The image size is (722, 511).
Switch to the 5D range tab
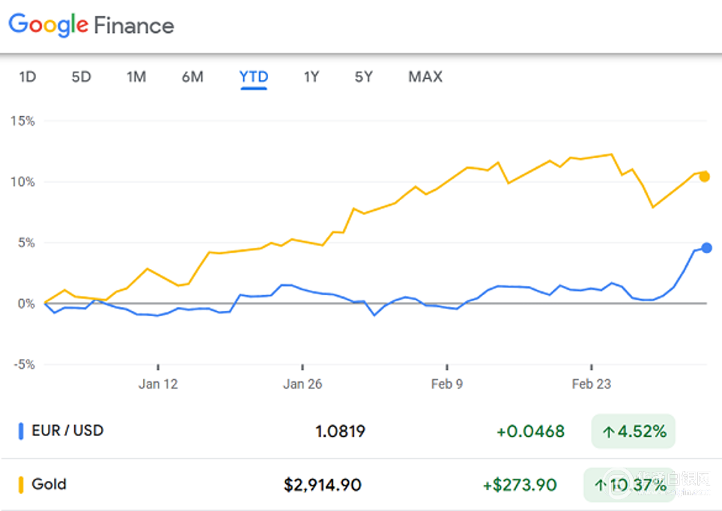click(82, 77)
